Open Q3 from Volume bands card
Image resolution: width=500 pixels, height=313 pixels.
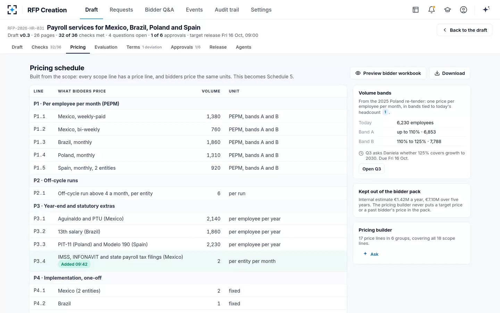coord(372,169)
